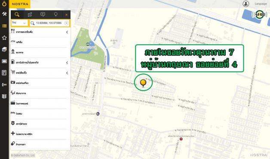Expand the food and drink category chevron
This screenshot has width=270, height=159.
tap(67, 32)
